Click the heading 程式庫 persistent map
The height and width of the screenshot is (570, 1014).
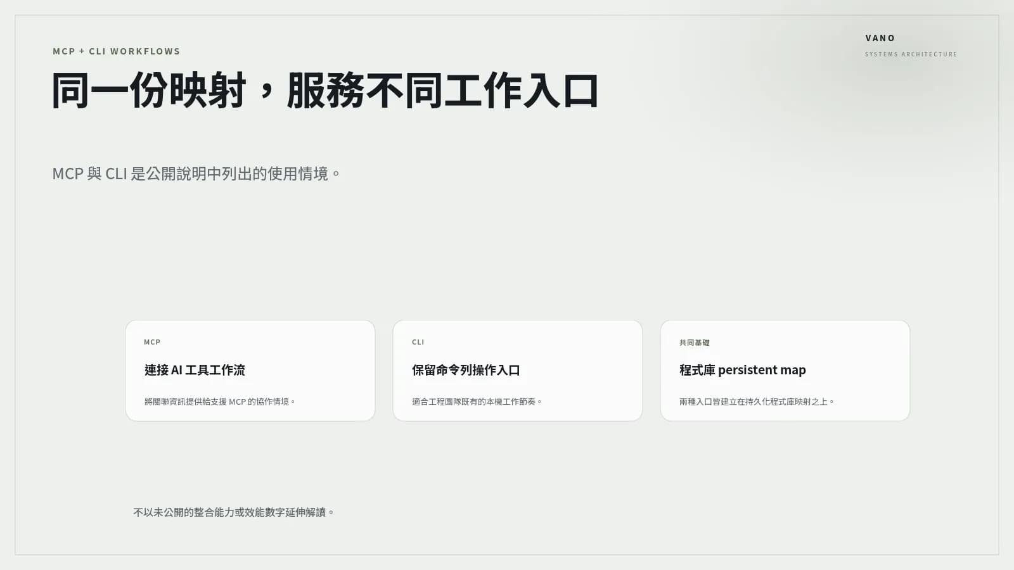point(743,370)
